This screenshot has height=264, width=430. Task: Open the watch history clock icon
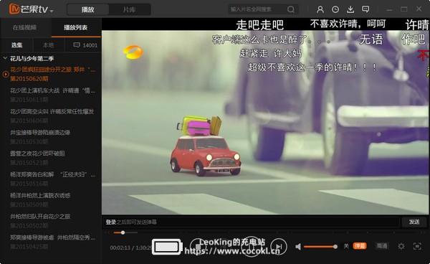pos(335,9)
